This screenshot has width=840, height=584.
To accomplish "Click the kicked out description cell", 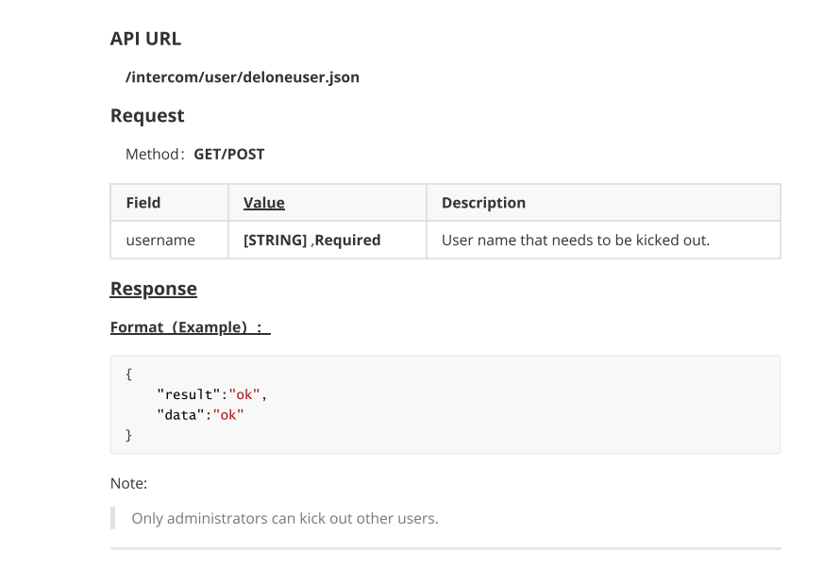I will pyautogui.click(x=603, y=240).
